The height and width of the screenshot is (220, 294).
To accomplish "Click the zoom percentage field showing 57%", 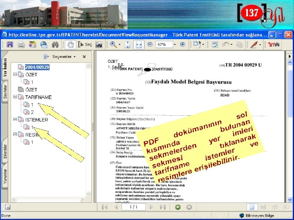I will click(164, 44).
